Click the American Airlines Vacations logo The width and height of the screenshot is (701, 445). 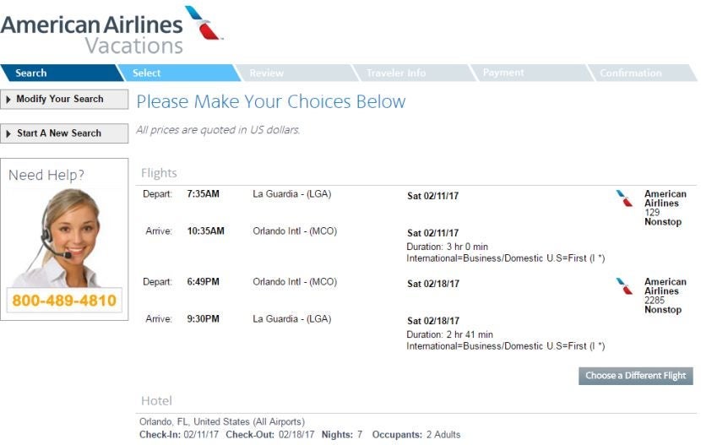[111, 30]
